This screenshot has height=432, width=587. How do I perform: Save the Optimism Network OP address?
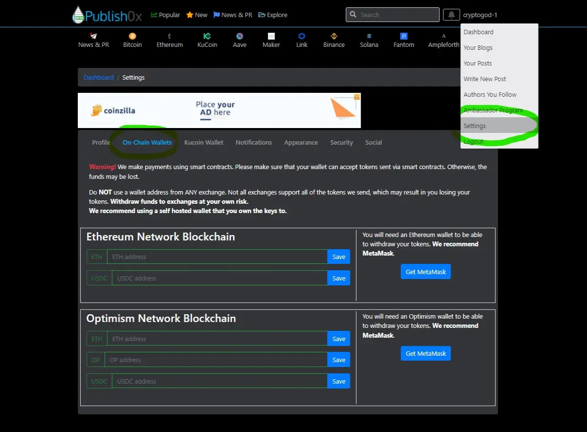[x=339, y=360]
